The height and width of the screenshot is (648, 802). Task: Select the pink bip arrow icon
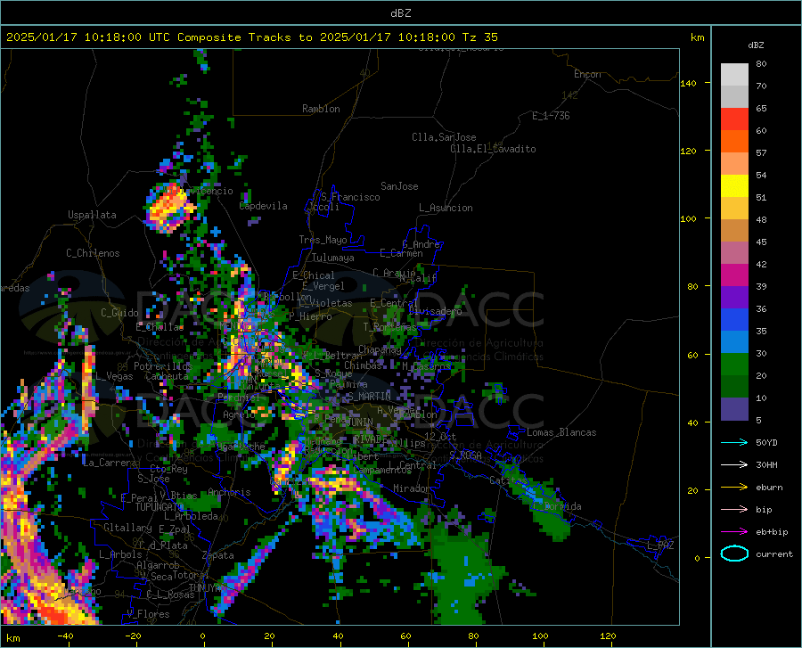(734, 510)
